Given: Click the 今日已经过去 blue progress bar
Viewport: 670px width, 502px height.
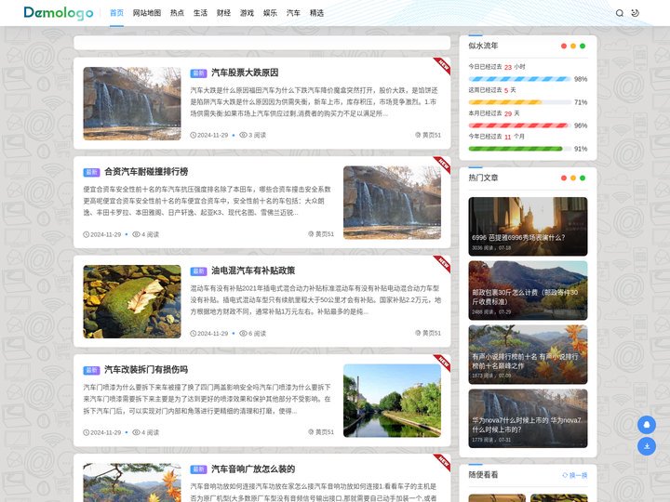Looking at the screenshot, I should (x=519, y=79).
